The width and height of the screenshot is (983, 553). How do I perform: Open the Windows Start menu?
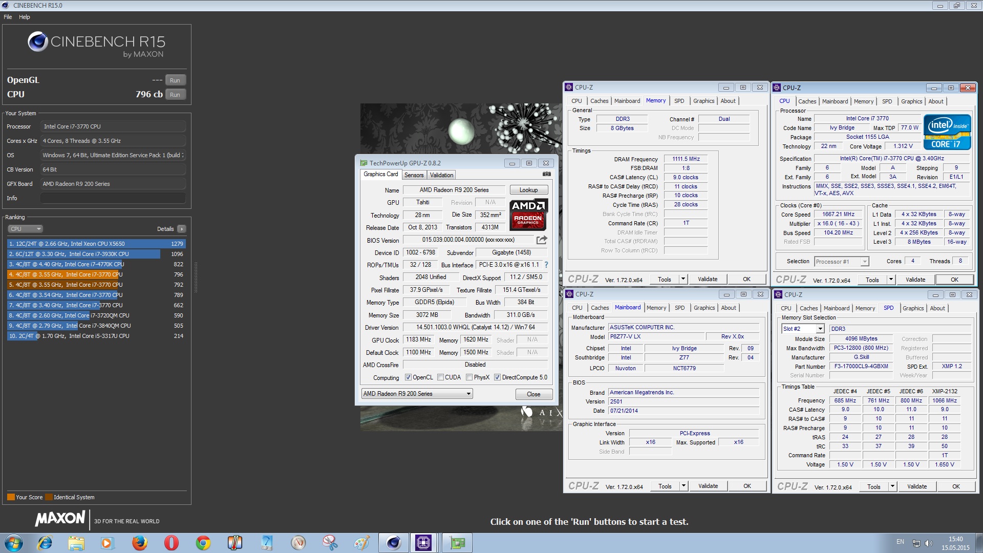tap(13, 543)
